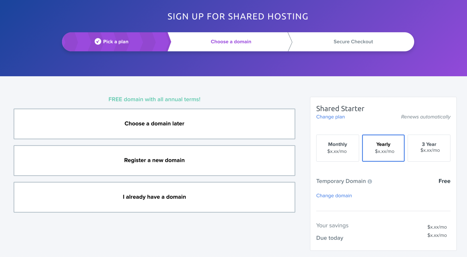Click Register a new domain

click(x=154, y=160)
